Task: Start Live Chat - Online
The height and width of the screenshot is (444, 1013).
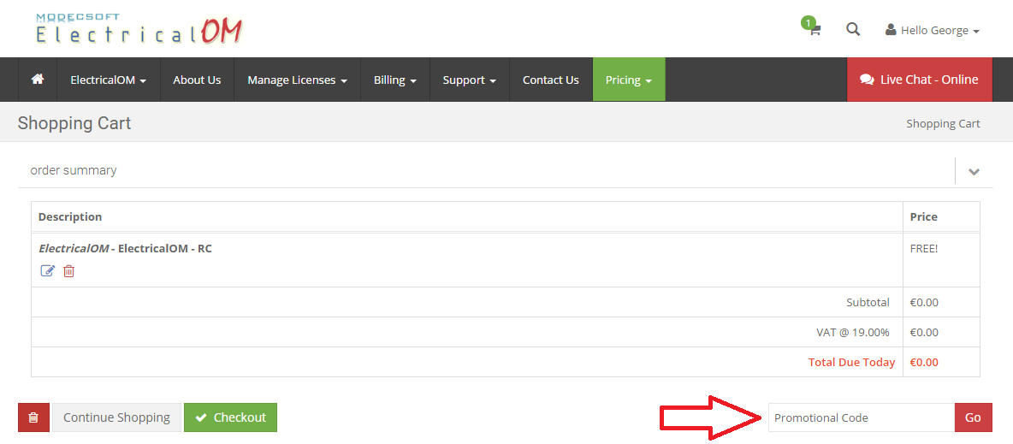Action: pos(920,80)
